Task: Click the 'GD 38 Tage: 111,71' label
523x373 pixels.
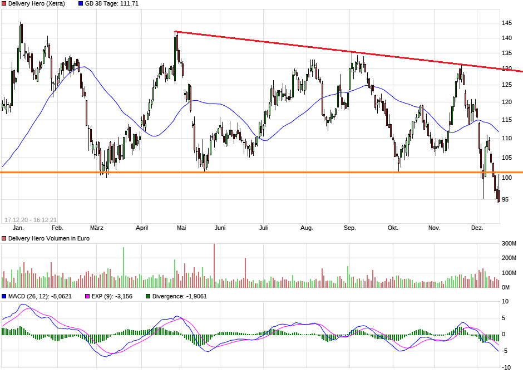Action: pyautogui.click(x=112, y=4)
